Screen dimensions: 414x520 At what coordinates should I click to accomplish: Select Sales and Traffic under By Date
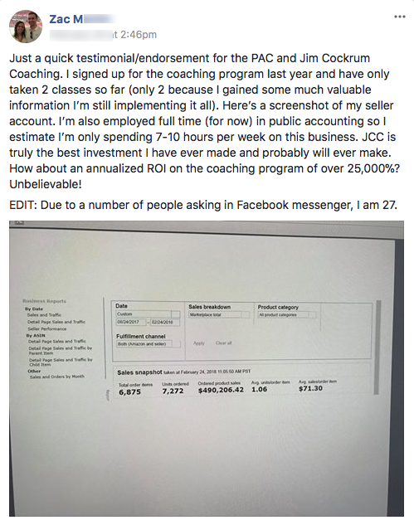coord(44,314)
